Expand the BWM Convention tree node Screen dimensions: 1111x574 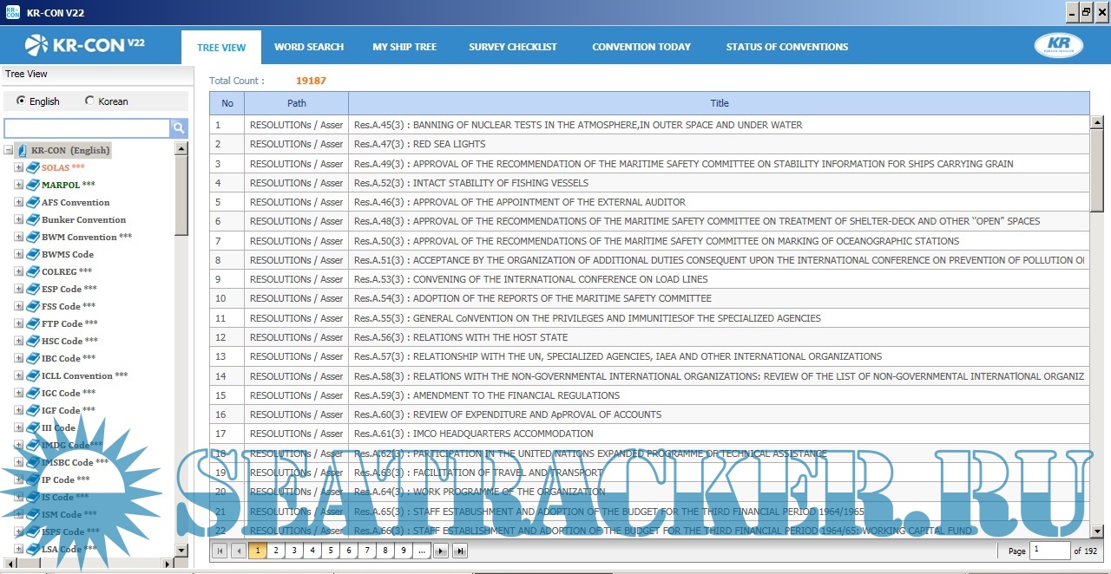19,237
